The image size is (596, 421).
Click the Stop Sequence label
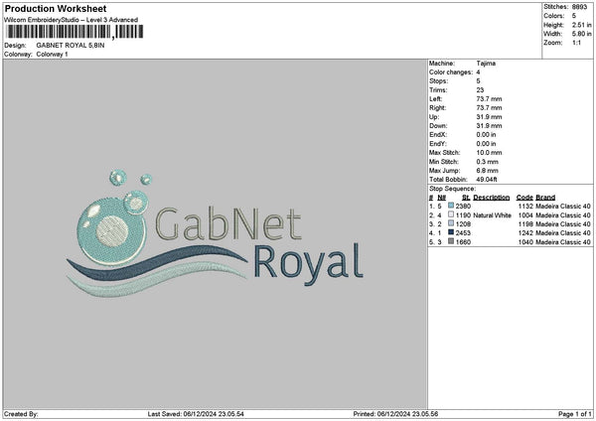click(x=452, y=189)
